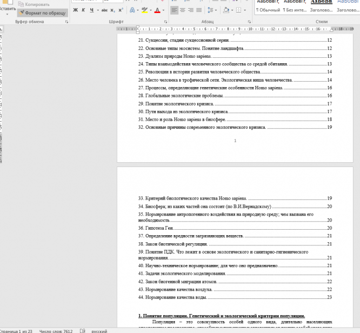Open the Буфер обмена dialog launcher
Screen dimensions: 360x333
tap(66, 22)
